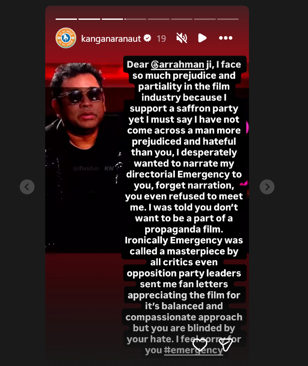The height and width of the screenshot is (366, 308).
Task: Jump to the last story progress segment
Action: pyautogui.click(x=228, y=19)
